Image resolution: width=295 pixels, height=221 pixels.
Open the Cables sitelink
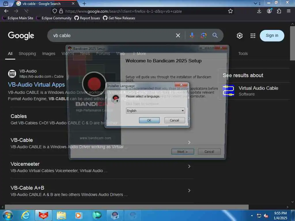coord(19,116)
